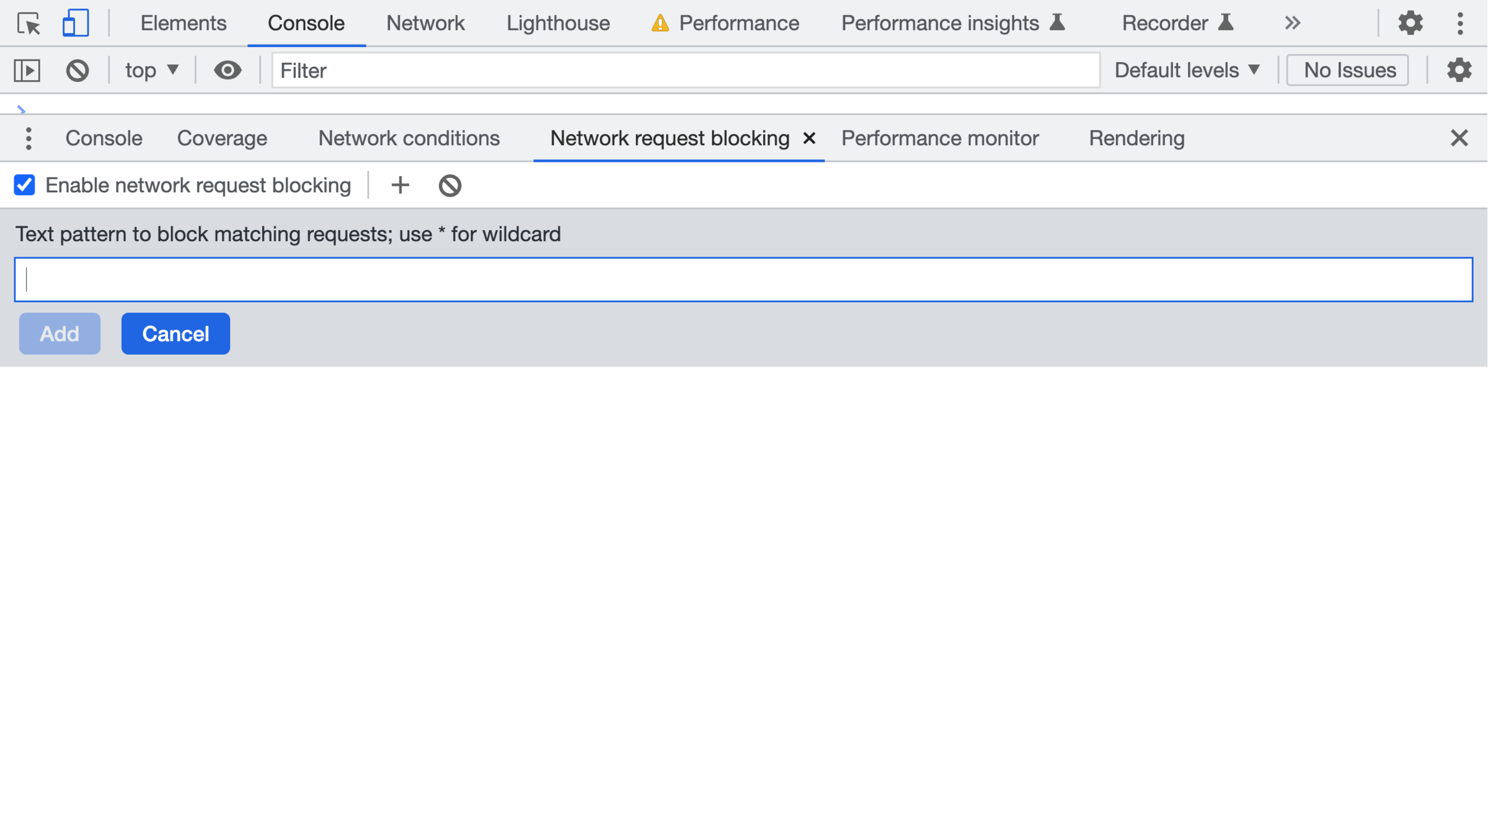Uncheck Enable network request blocking
Screen dimensions: 1488x837
25,185
